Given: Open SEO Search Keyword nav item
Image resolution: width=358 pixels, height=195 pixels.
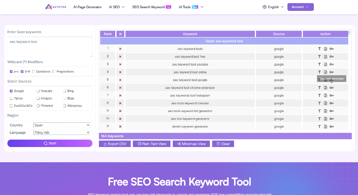Looking at the screenshot, I should 152,7.
